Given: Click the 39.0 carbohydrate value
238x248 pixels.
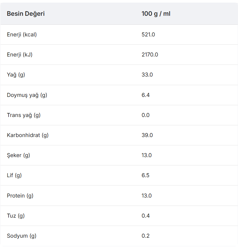Looking at the screenshot, I should (x=147, y=135).
